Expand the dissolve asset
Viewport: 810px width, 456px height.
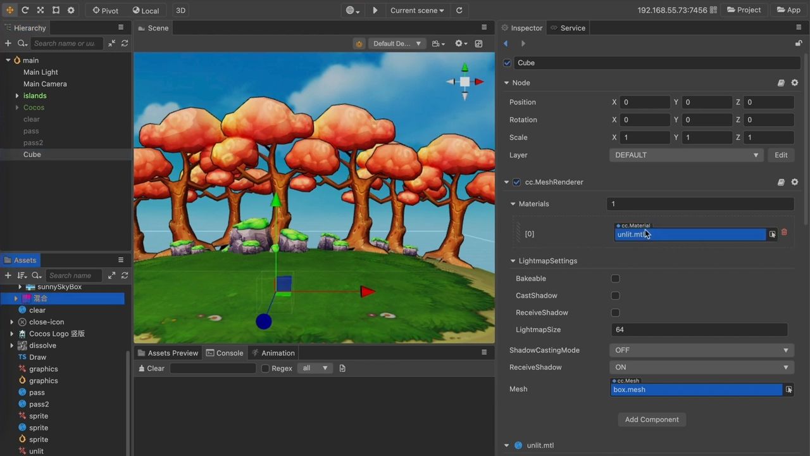(11, 346)
